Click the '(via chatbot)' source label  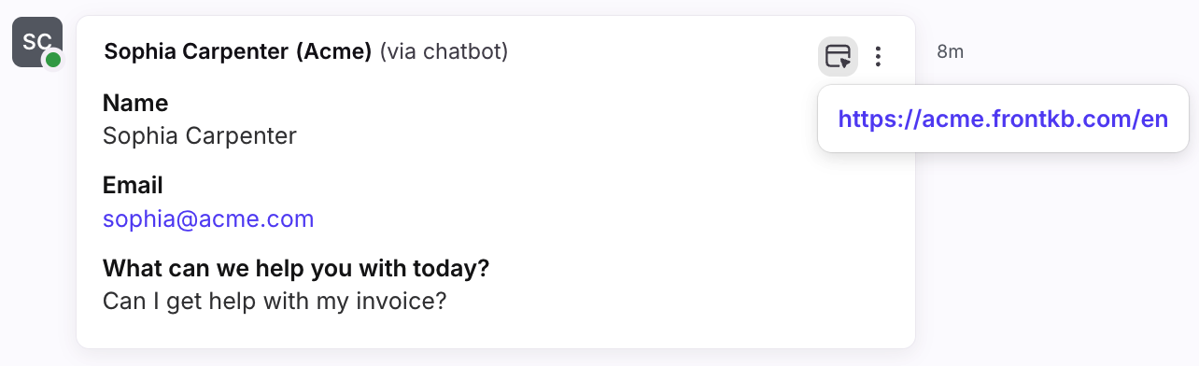(444, 51)
